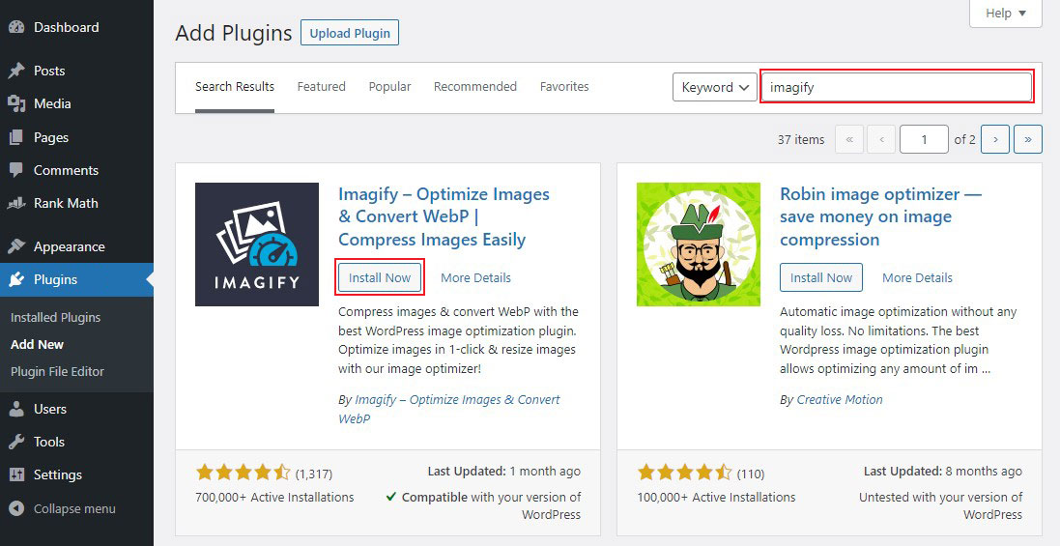
Task: Click the Add Plugins page heading
Action: 234,33
